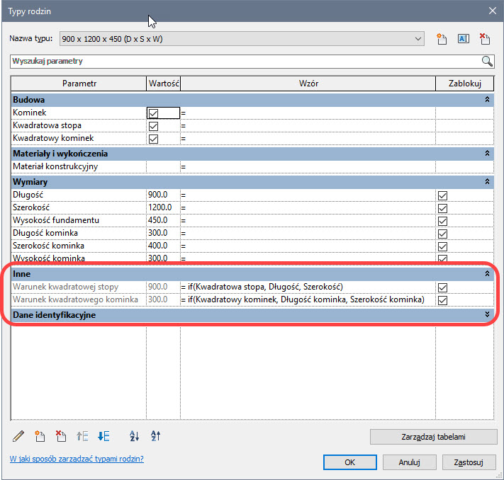This screenshot has height=480, width=504.
Task: Click the Wyszukaj parametry search field
Action: 245,61
